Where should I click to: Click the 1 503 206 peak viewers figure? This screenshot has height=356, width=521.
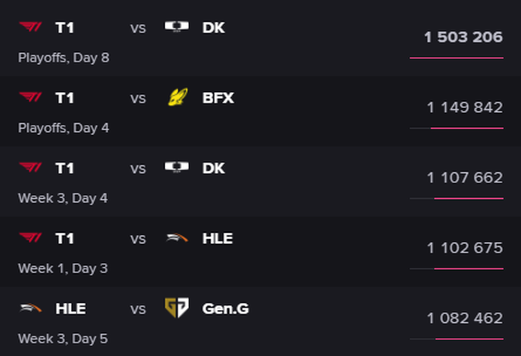pyautogui.click(x=463, y=37)
